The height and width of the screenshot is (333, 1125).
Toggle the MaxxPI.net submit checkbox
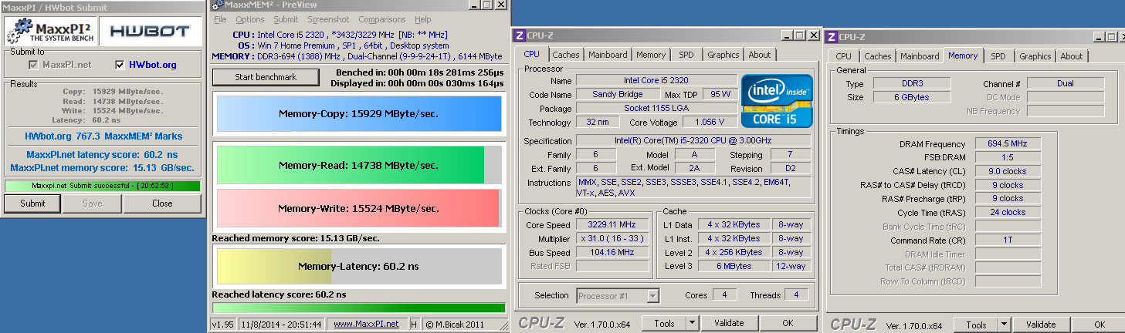pos(33,66)
